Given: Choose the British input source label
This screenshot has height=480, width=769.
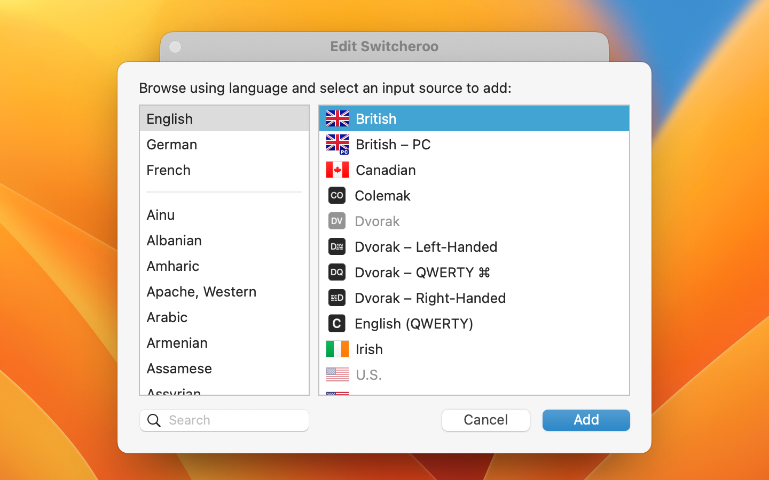Looking at the screenshot, I should 376,118.
